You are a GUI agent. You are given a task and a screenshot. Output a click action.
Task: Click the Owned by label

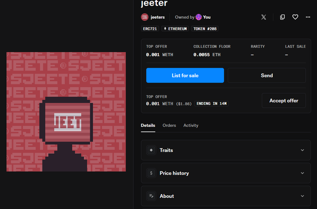pyautogui.click(x=185, y=17)
